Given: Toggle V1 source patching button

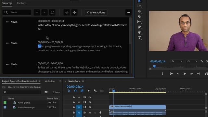Looking at the screenshot, I should [79, 107].
